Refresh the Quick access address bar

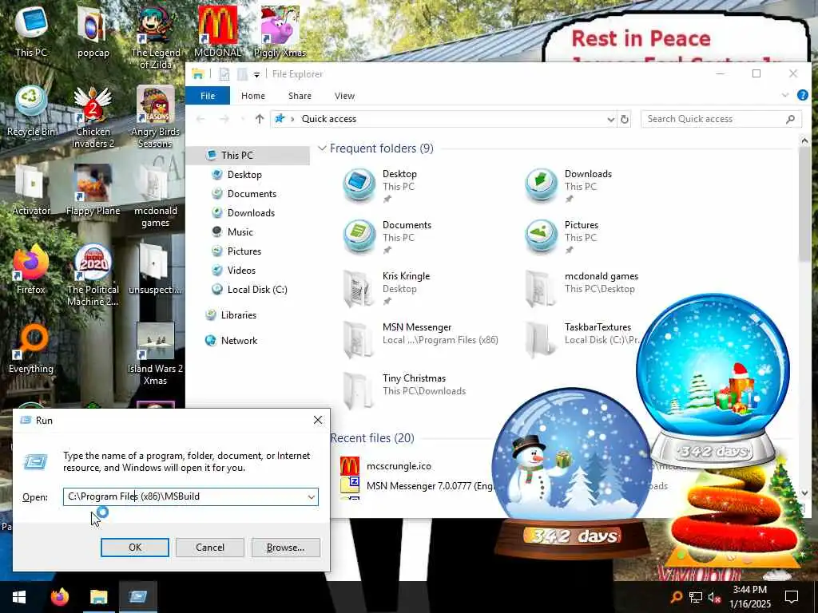(x=624, y=120)
